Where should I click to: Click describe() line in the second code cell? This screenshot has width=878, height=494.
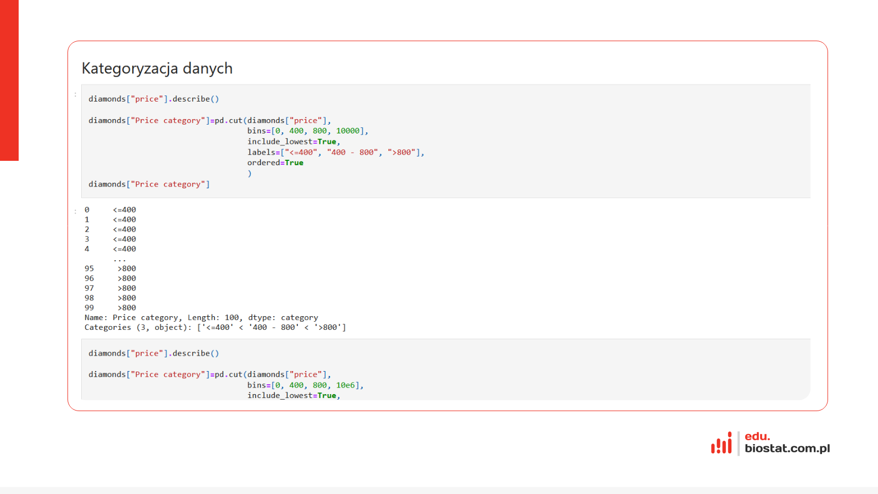pyautogui.click(x=154, y=353)
